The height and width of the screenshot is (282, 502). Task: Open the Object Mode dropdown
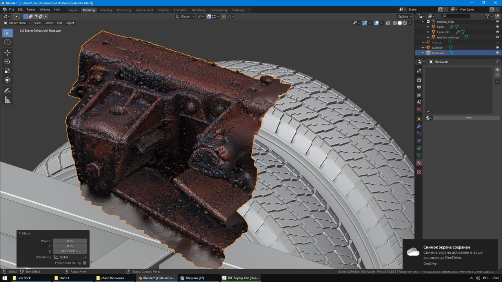point(16,23)
